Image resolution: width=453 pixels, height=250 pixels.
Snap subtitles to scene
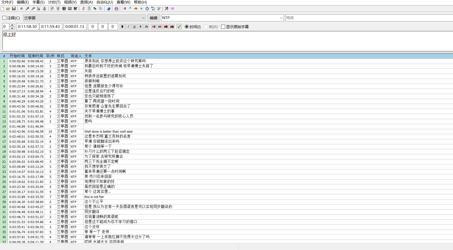click(70, 9)
